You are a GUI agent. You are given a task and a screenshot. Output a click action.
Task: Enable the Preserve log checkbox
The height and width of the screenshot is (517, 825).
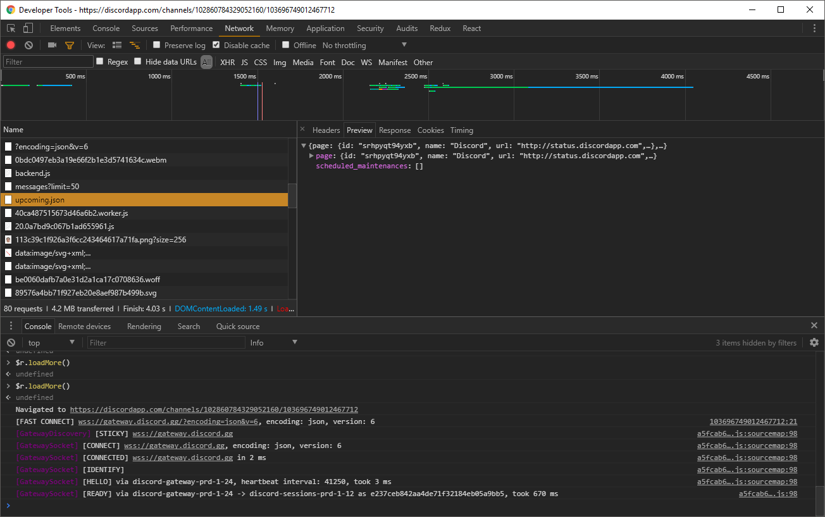(x=156, y=45)
